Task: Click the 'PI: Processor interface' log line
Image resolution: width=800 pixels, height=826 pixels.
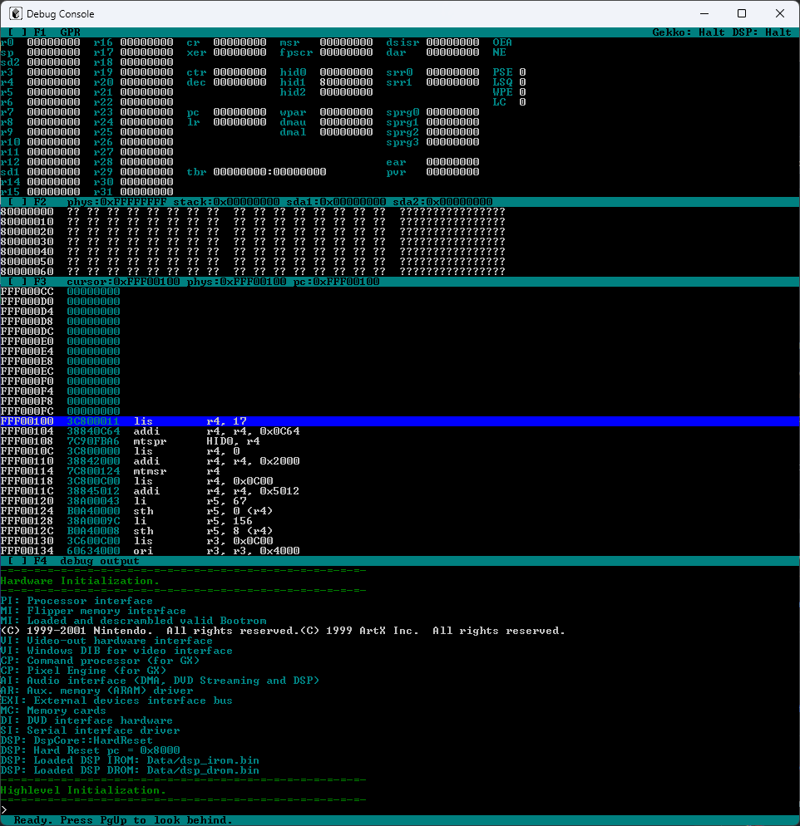Action: point(77,601)
